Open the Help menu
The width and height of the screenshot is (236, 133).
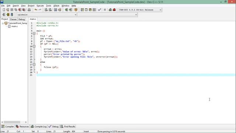click(x=74, y=6)
